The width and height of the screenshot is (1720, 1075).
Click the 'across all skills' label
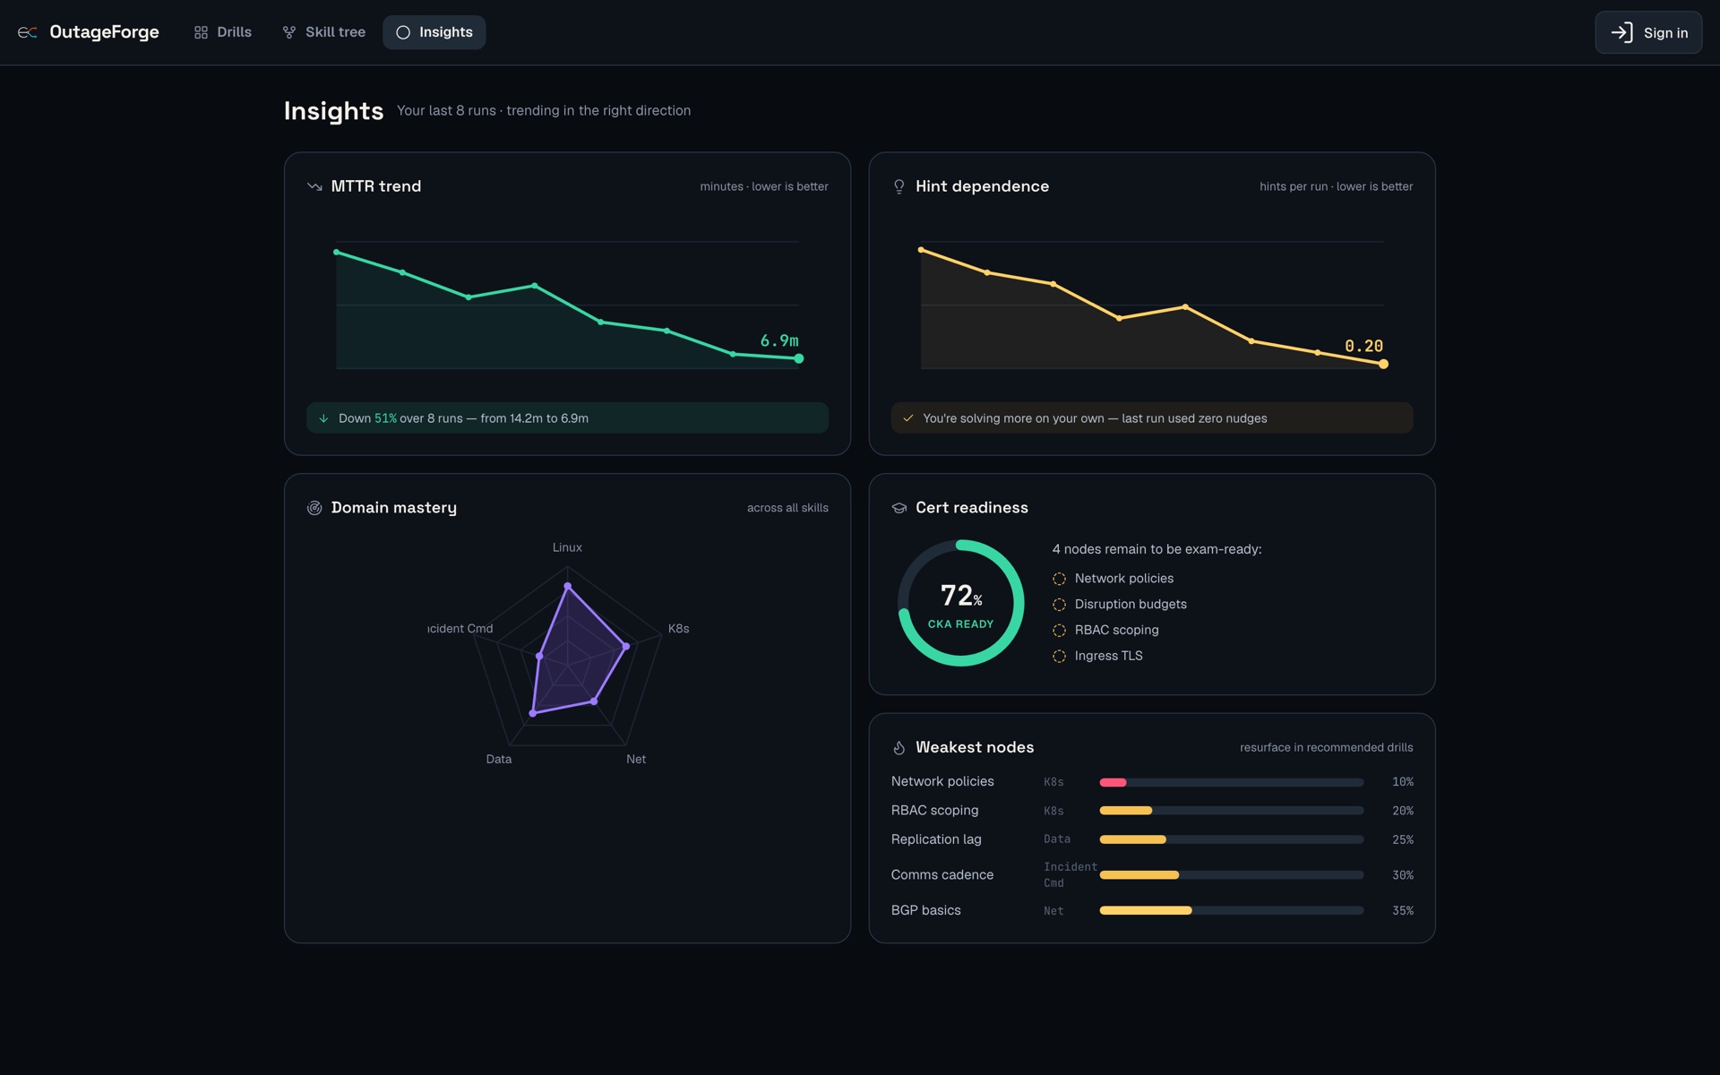(787, 508)
